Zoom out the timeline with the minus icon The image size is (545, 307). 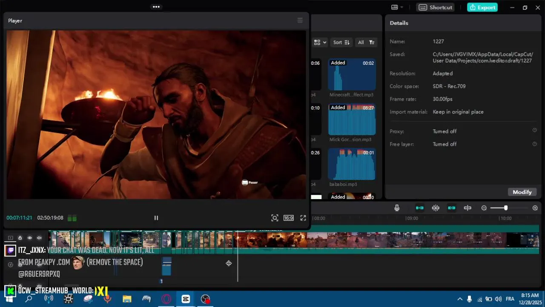484,208
